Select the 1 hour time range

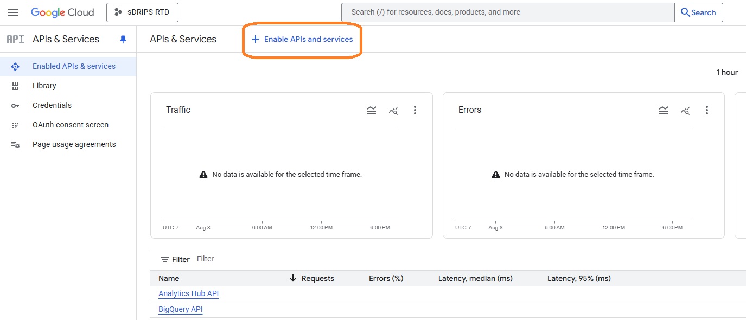727,72
